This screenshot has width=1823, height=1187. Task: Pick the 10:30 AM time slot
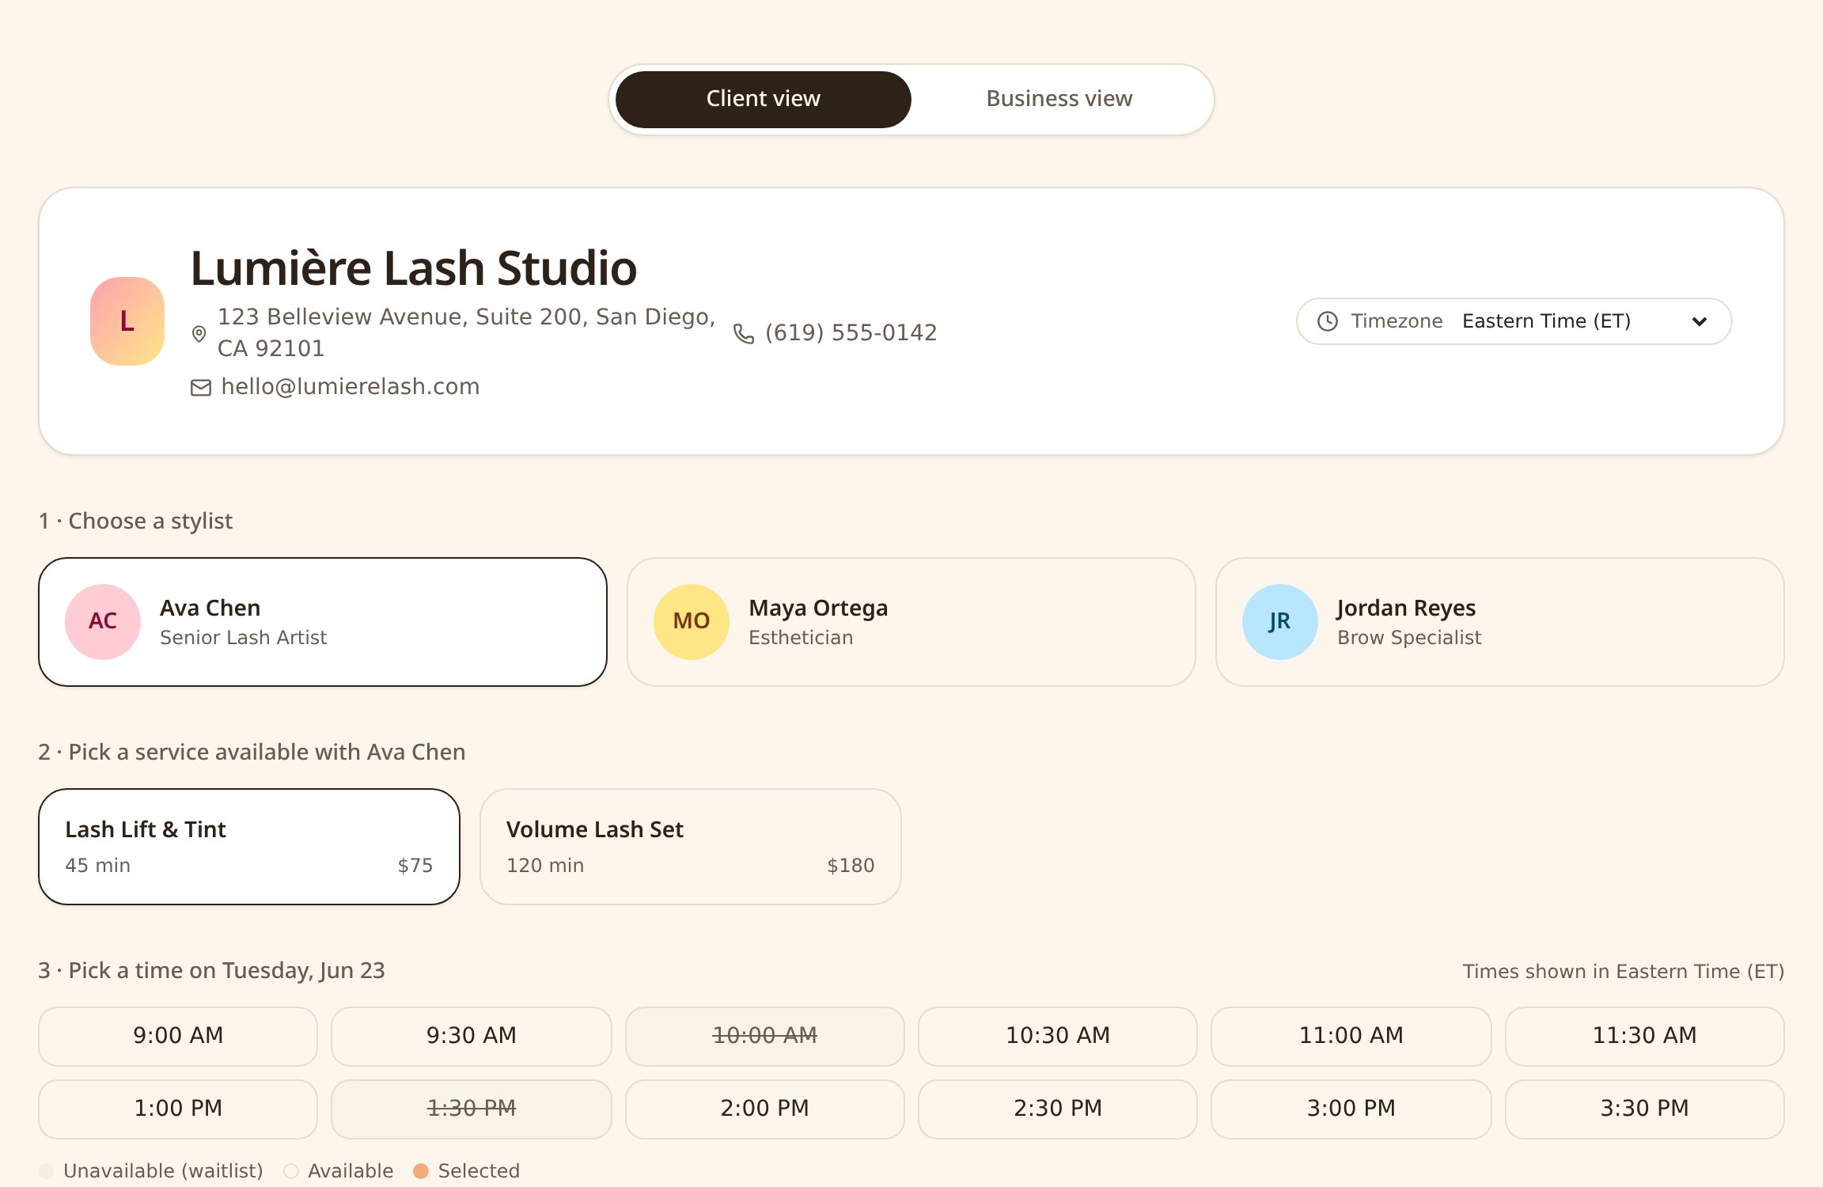pyautogui.click(x=1058, y=1037)
